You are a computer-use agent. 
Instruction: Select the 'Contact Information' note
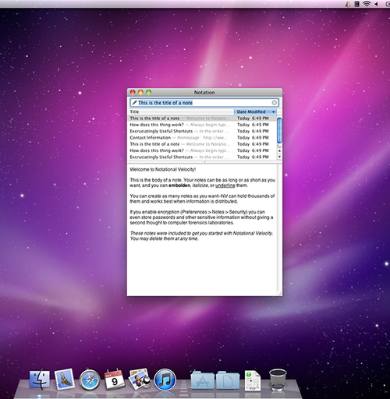203,138
